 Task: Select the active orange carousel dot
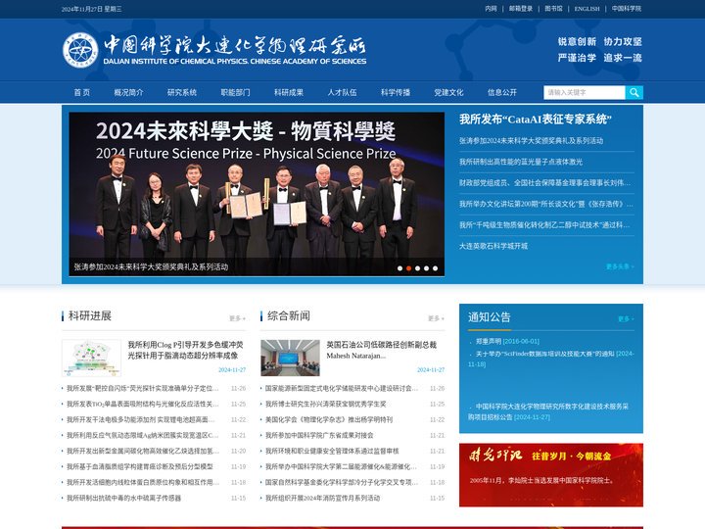[x=408, y=268]
